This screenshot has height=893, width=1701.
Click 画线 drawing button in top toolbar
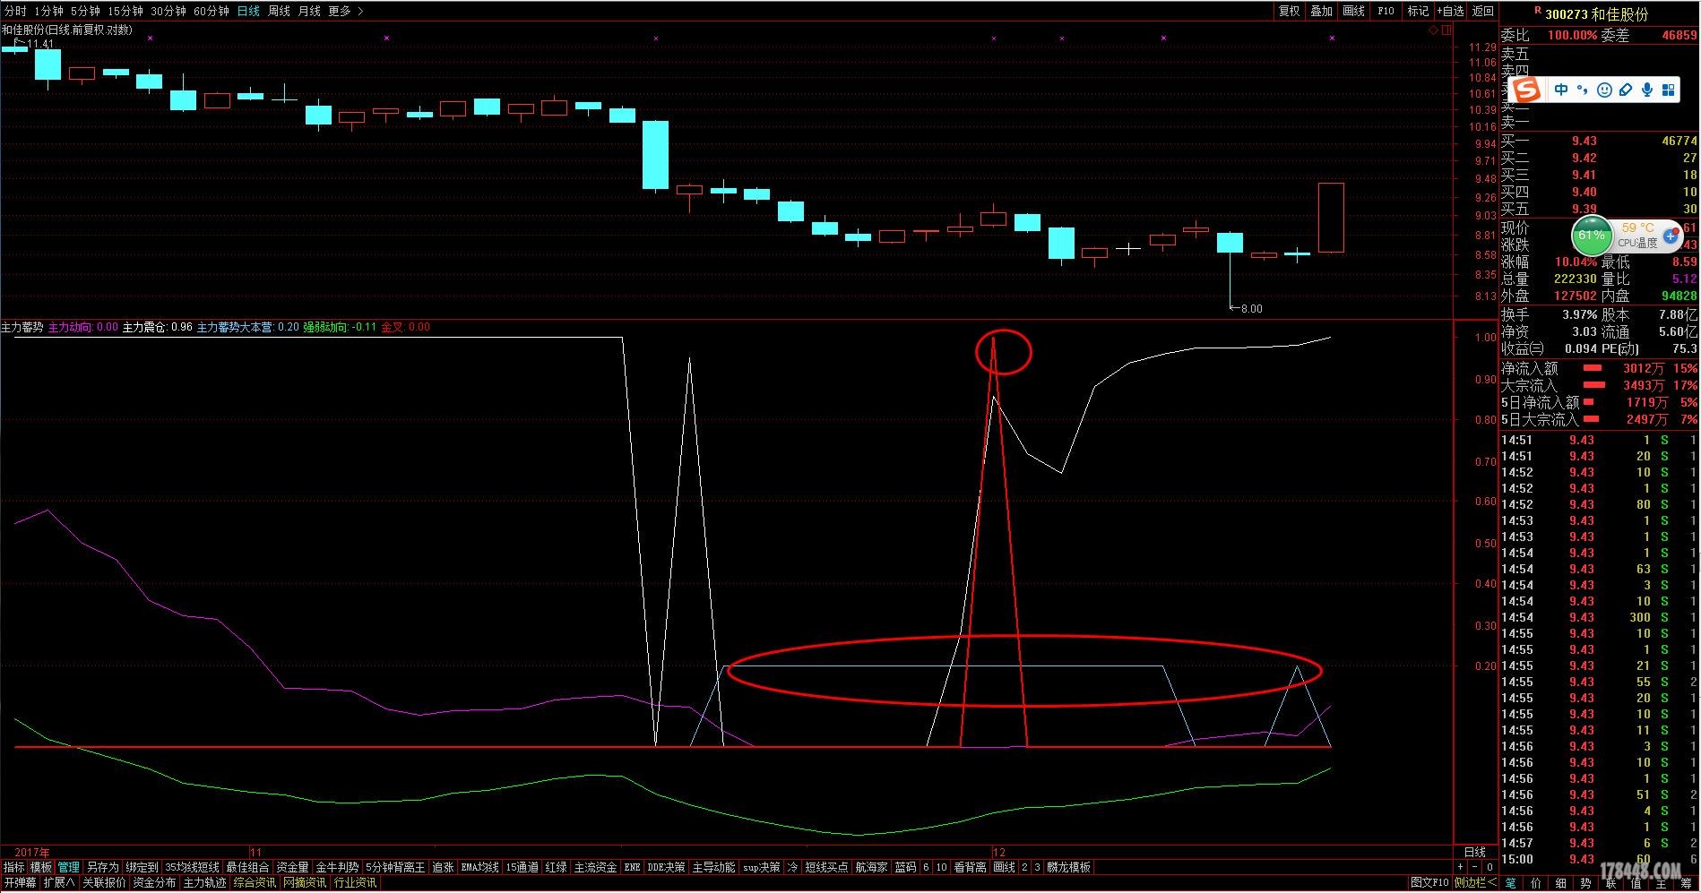[1353, 11]
